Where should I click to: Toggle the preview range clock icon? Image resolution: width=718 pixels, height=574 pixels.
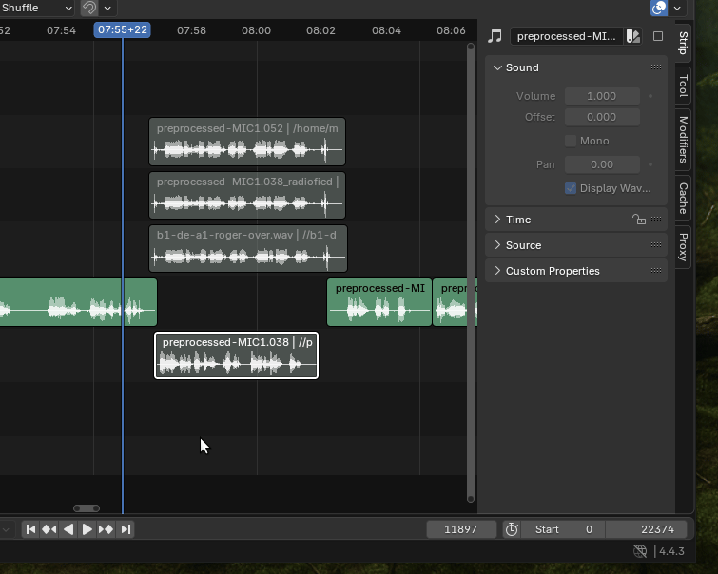click(x=511, y=529)
